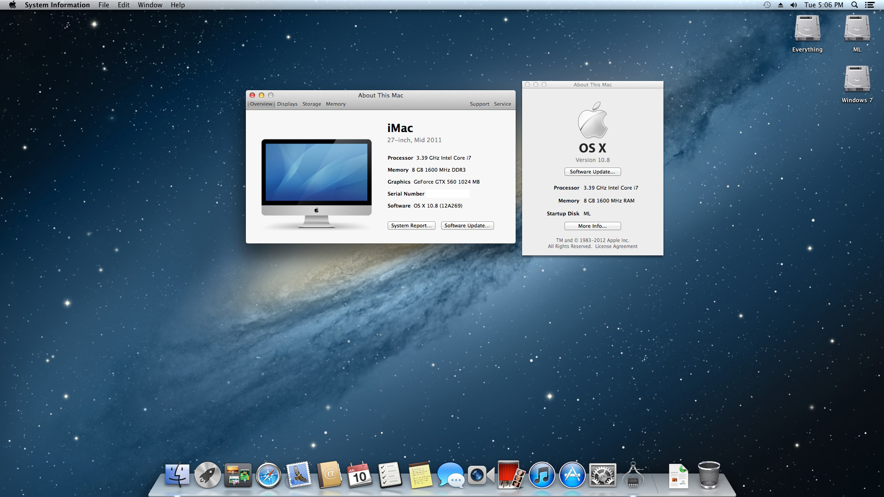
Task: Click the Apple menu in the menu bar
Action: [12, 5]
